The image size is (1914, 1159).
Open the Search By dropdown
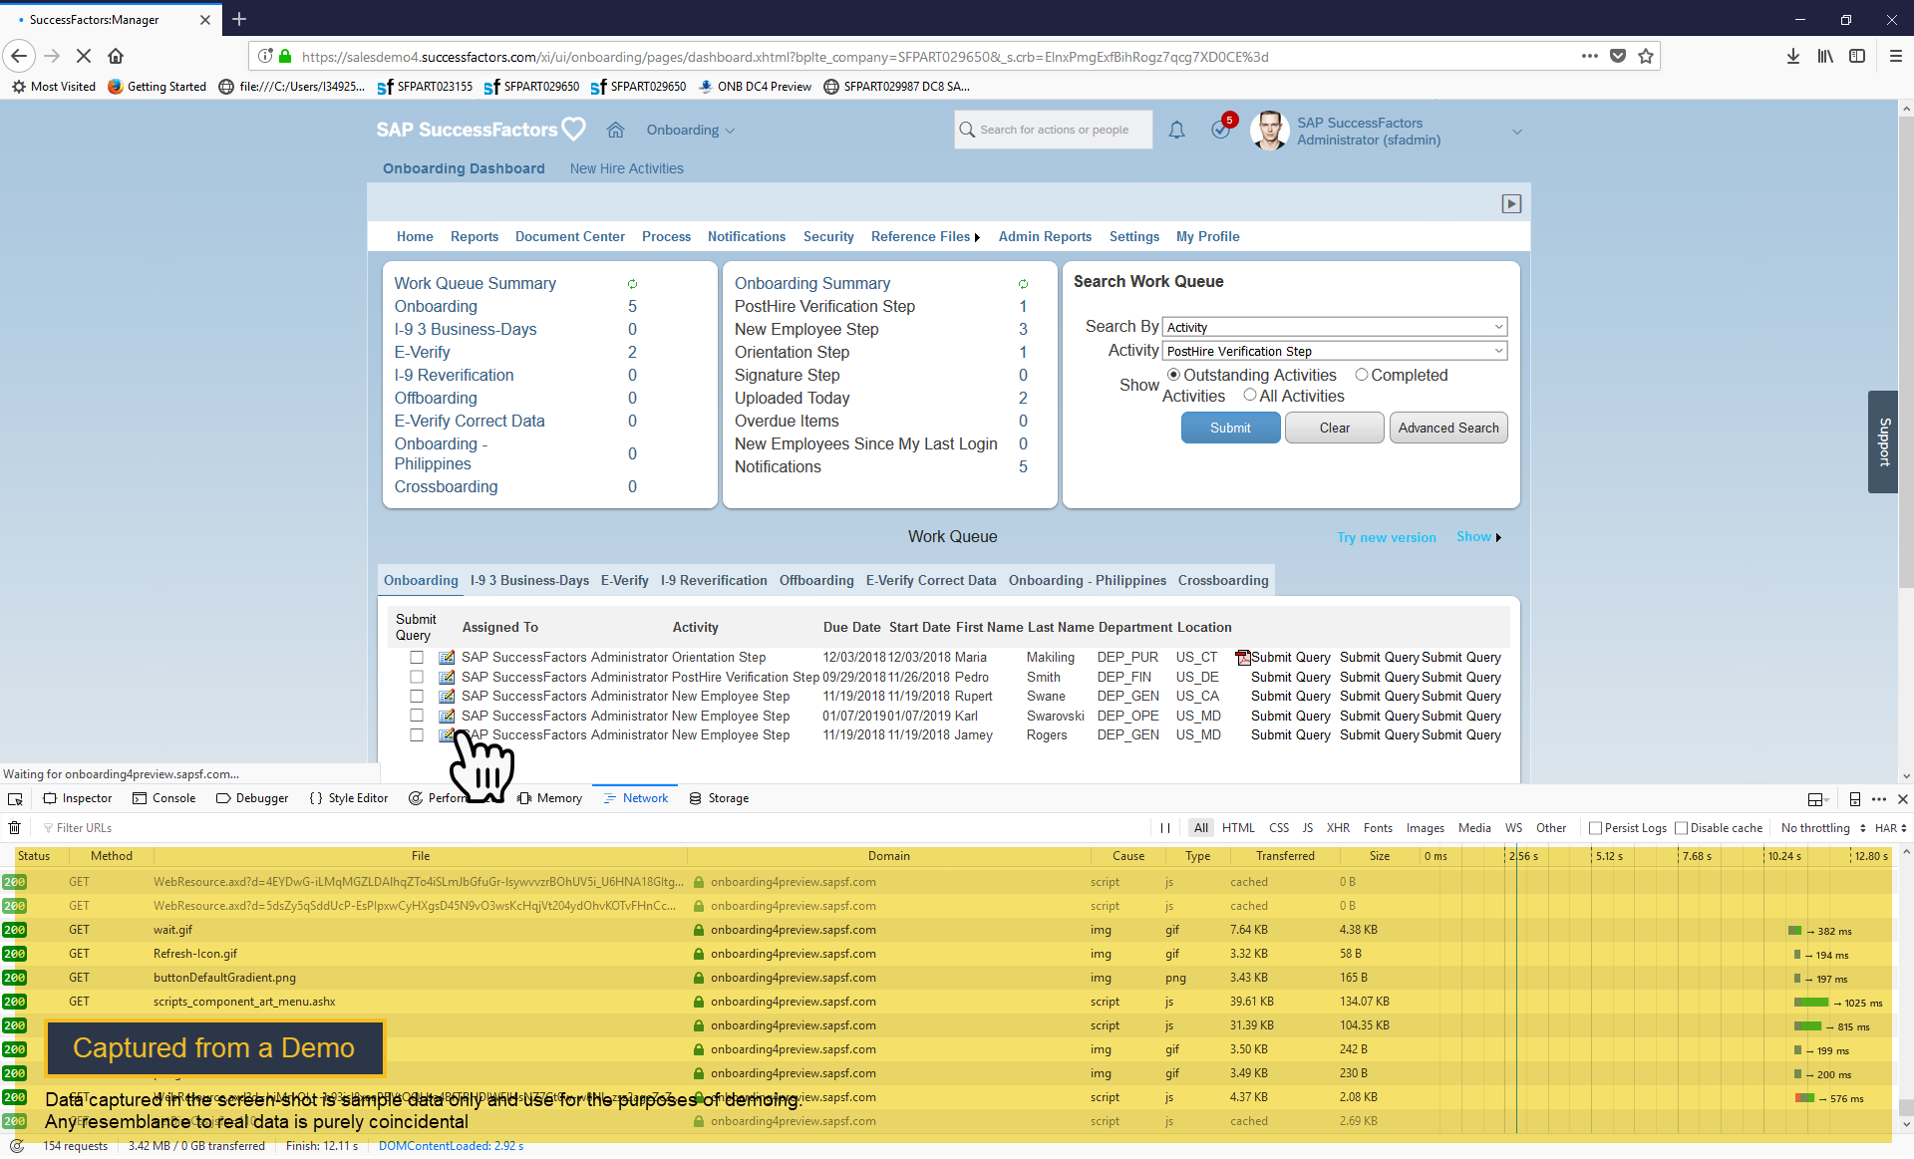tap(1335, 327)
